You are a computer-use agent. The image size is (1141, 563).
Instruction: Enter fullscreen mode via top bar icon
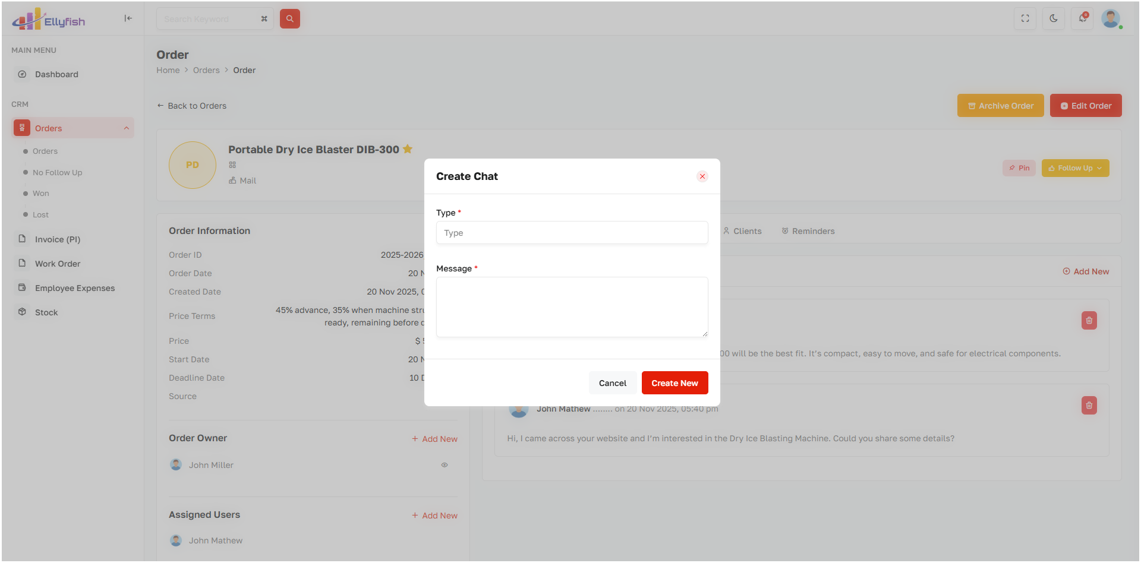point(1025,19)
